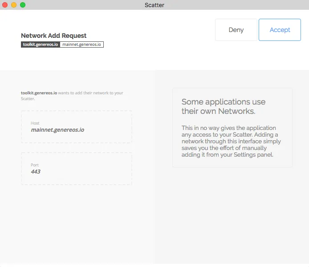
Task: Click the paragraph mentioning the Settings panel
Action: [231, 141]
